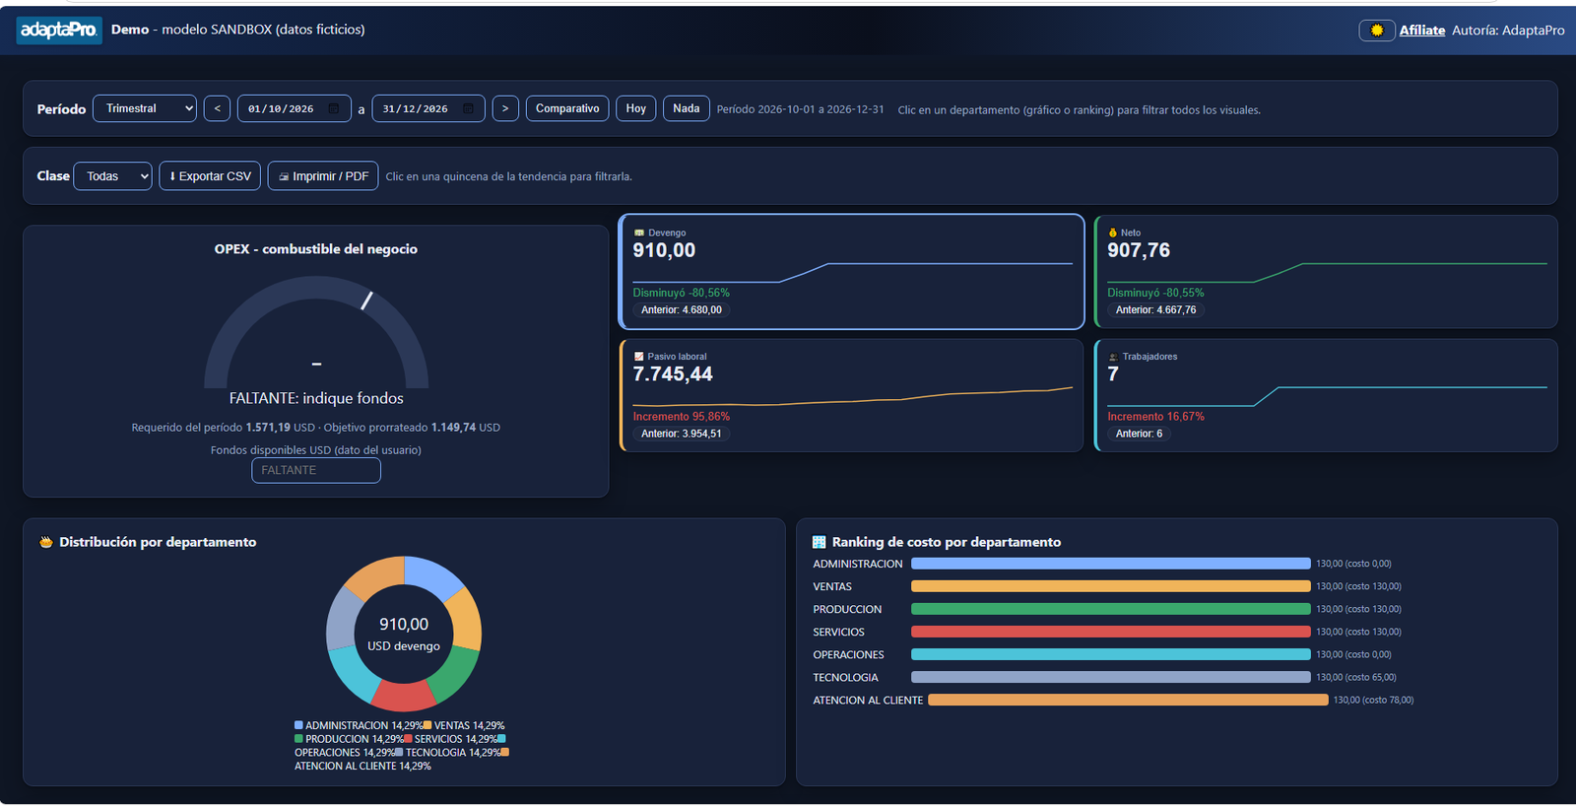Click the start date field 01/10/2026

[x=294, y=108]
